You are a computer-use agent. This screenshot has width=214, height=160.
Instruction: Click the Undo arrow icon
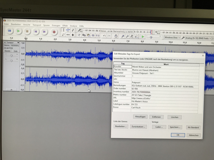(x=105, y=36)
